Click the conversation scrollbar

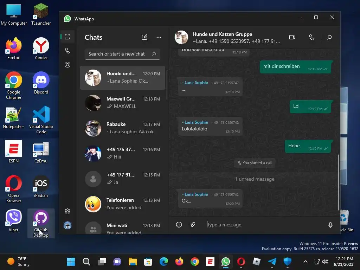click(339, 182)
